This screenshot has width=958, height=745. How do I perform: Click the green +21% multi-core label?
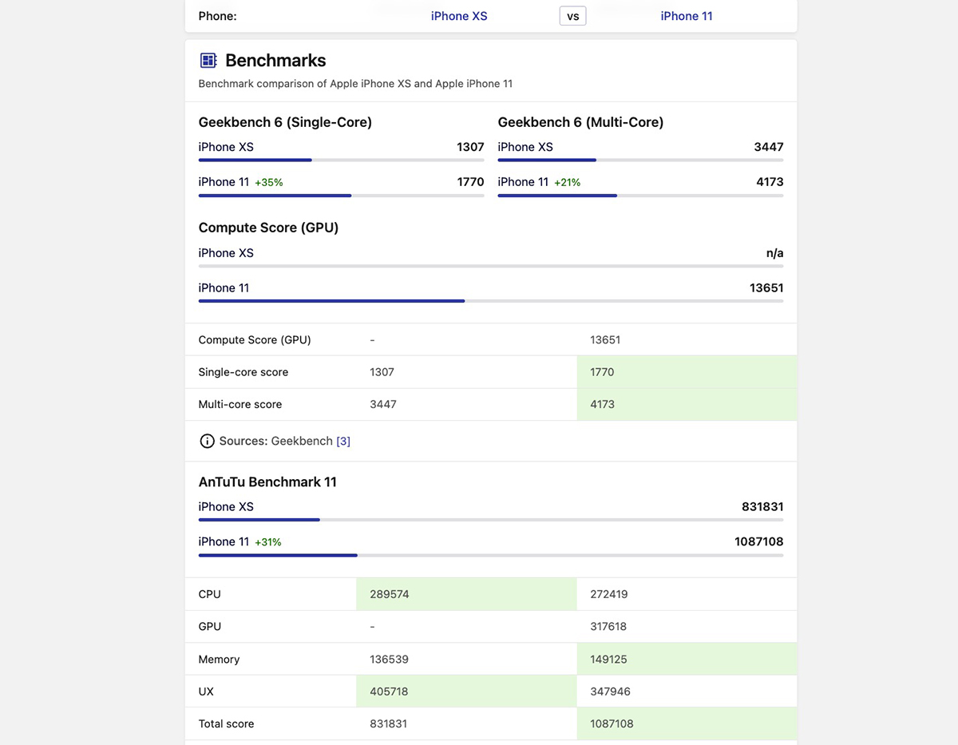[567, 183]
